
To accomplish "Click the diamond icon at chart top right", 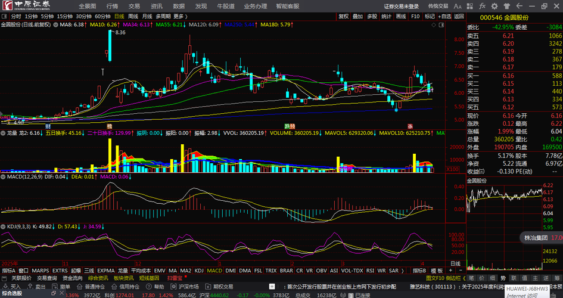I will tap(433, 25).
